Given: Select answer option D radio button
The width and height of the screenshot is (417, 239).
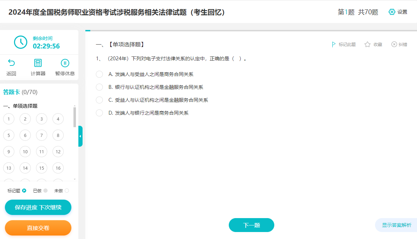Looking at the screenshot, I should tap(99, 113).
